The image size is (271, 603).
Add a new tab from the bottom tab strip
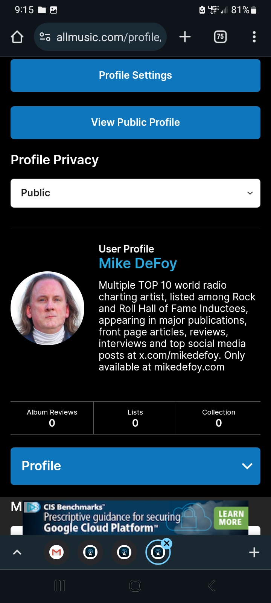(x=254, y=552)
